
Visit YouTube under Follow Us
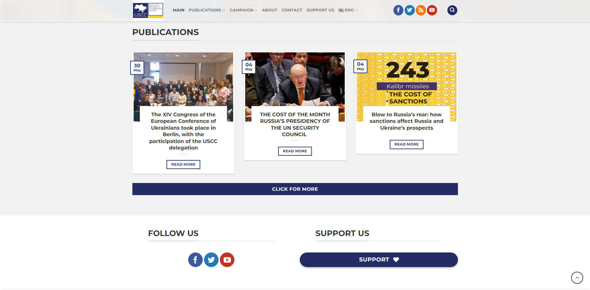point(227,260)
